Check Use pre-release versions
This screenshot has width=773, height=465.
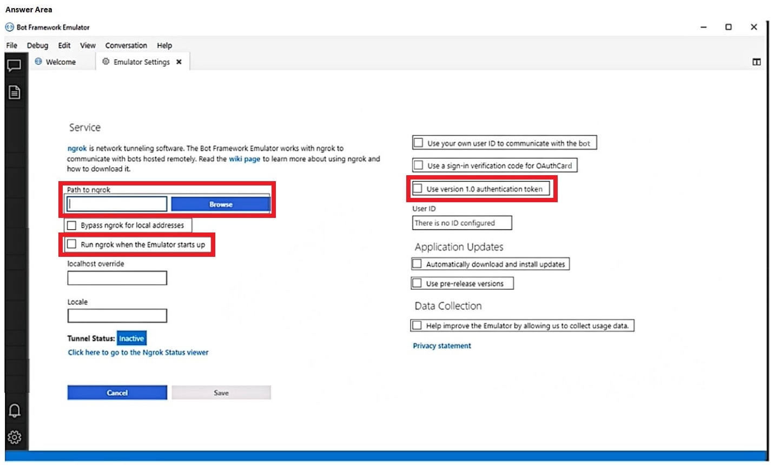[x=416, y=283]
